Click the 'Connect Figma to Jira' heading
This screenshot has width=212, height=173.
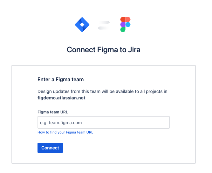[x=103, y=50]
